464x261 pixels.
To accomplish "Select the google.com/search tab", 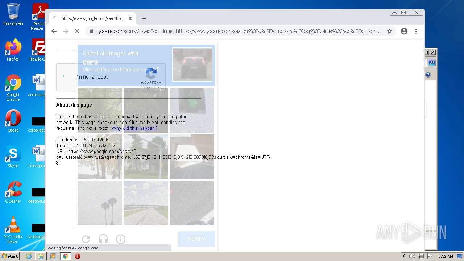I will [92, 18].
